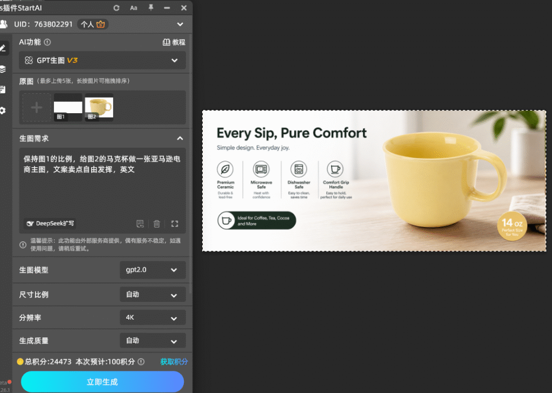Click the refresh icon in StartAI title bar
Viewport: 552px width, 393px height.
[x=116, y=8]
